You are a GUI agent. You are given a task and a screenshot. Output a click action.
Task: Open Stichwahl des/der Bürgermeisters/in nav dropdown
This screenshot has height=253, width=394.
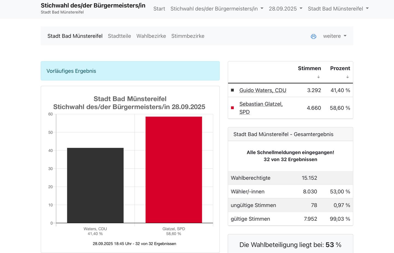point(217,9)
